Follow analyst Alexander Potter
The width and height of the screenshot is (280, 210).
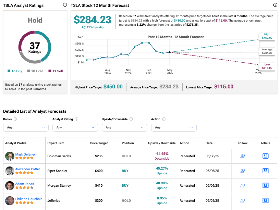[243, 171]
